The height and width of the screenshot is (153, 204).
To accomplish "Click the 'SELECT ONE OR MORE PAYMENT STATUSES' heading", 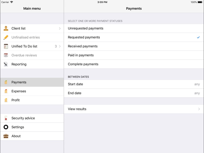I will (x=95, y=21).
